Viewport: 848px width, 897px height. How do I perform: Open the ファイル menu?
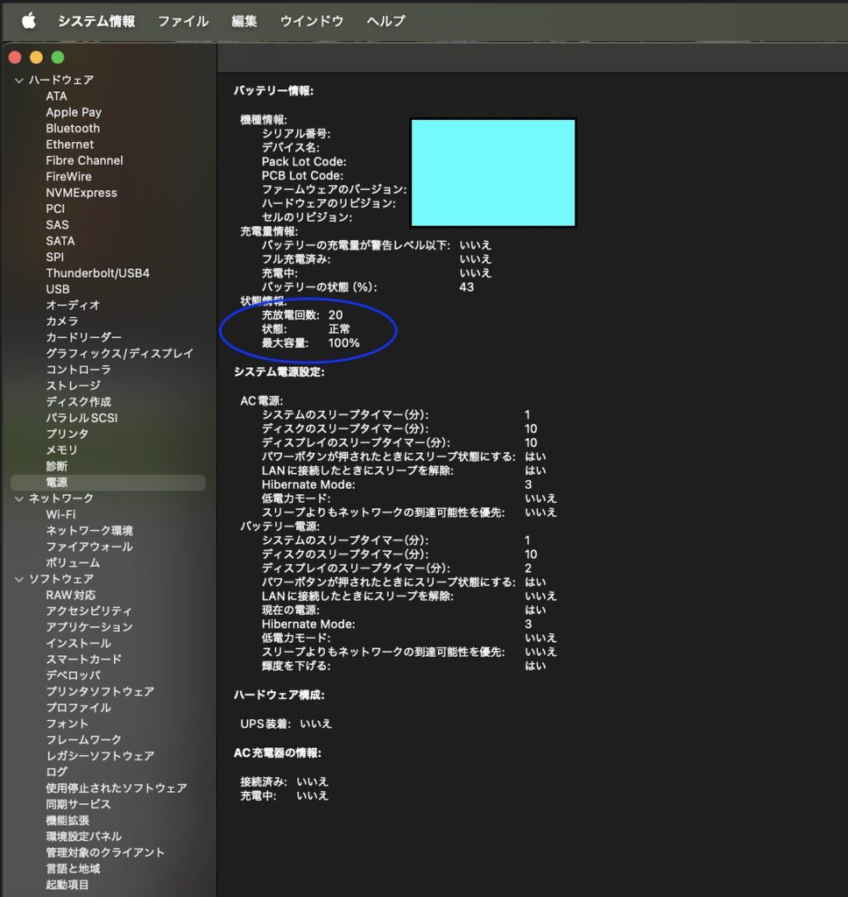click(183, 21)
